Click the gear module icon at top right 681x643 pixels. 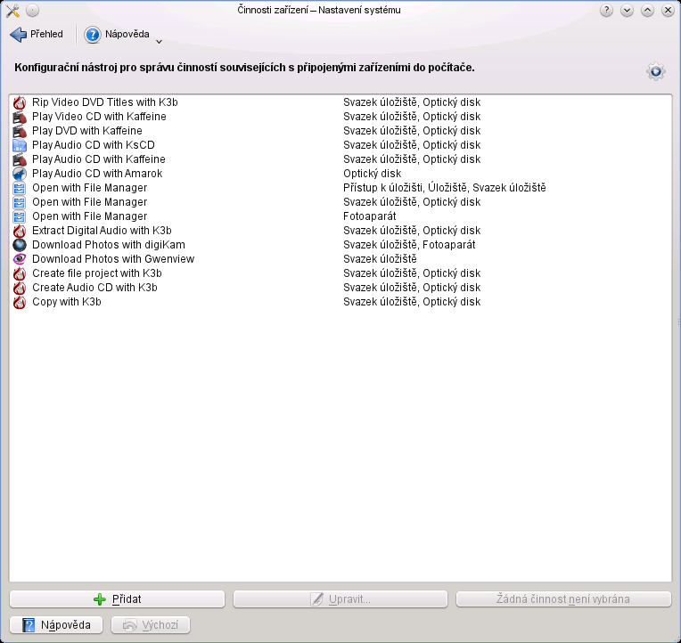click(656, 71)
